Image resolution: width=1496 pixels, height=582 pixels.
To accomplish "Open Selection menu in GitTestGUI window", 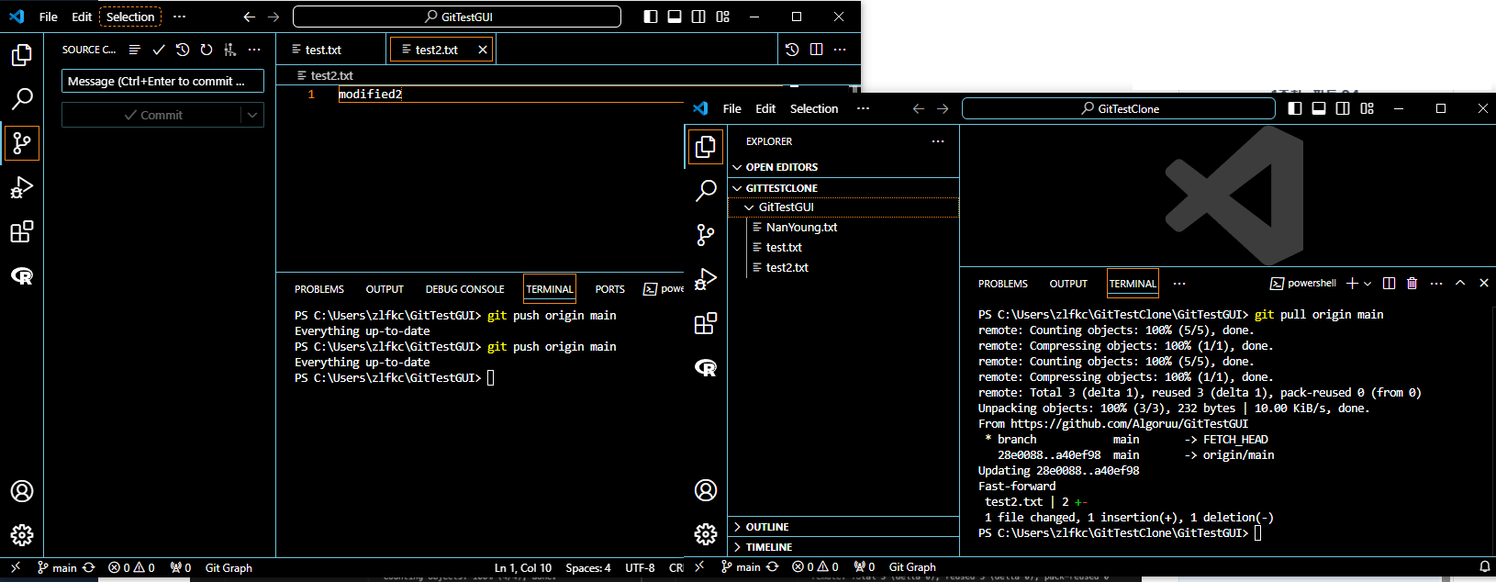I will click(130, 17).
